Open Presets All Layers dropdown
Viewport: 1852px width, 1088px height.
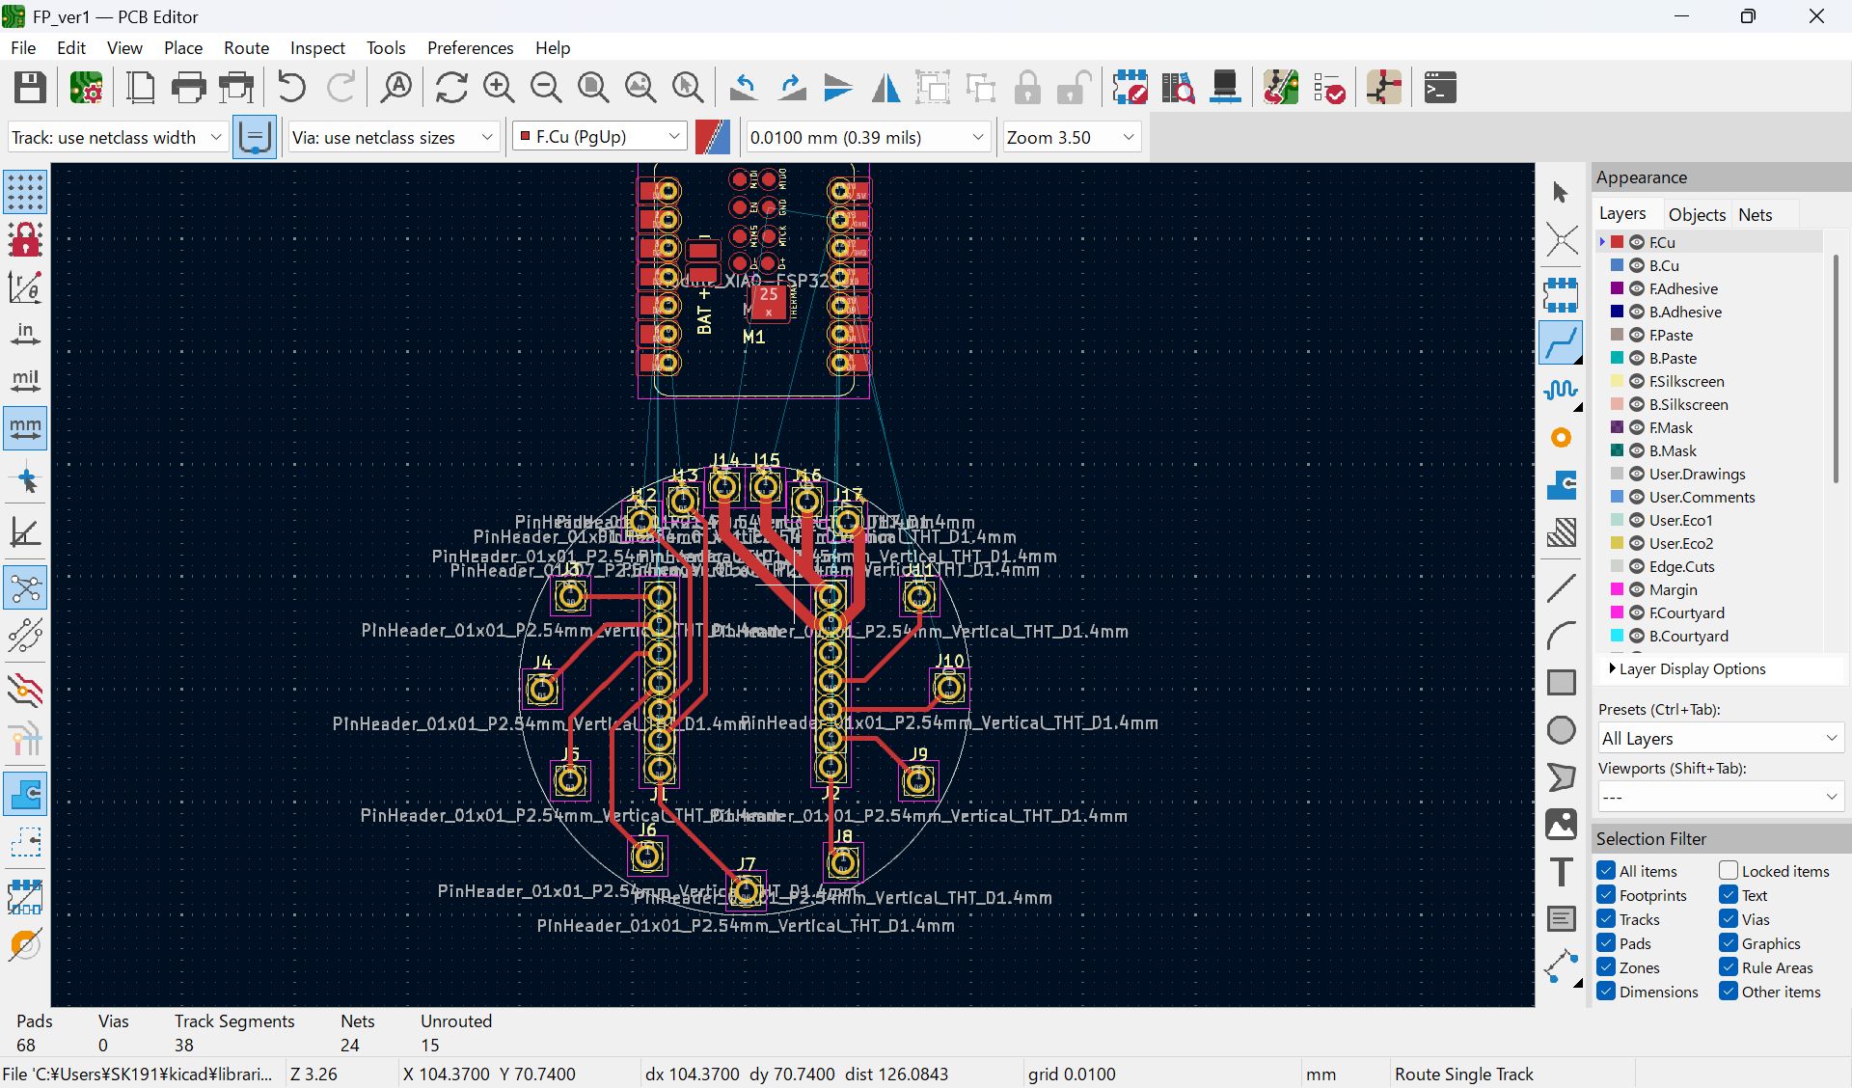(x=1721, y=738)
